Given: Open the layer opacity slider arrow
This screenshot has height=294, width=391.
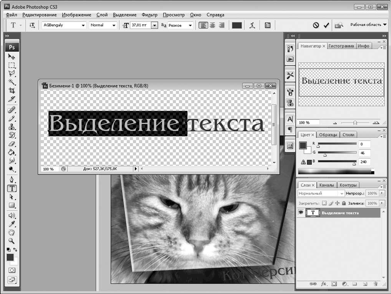Looking at the screenshot, I should (x=382, y=193).
